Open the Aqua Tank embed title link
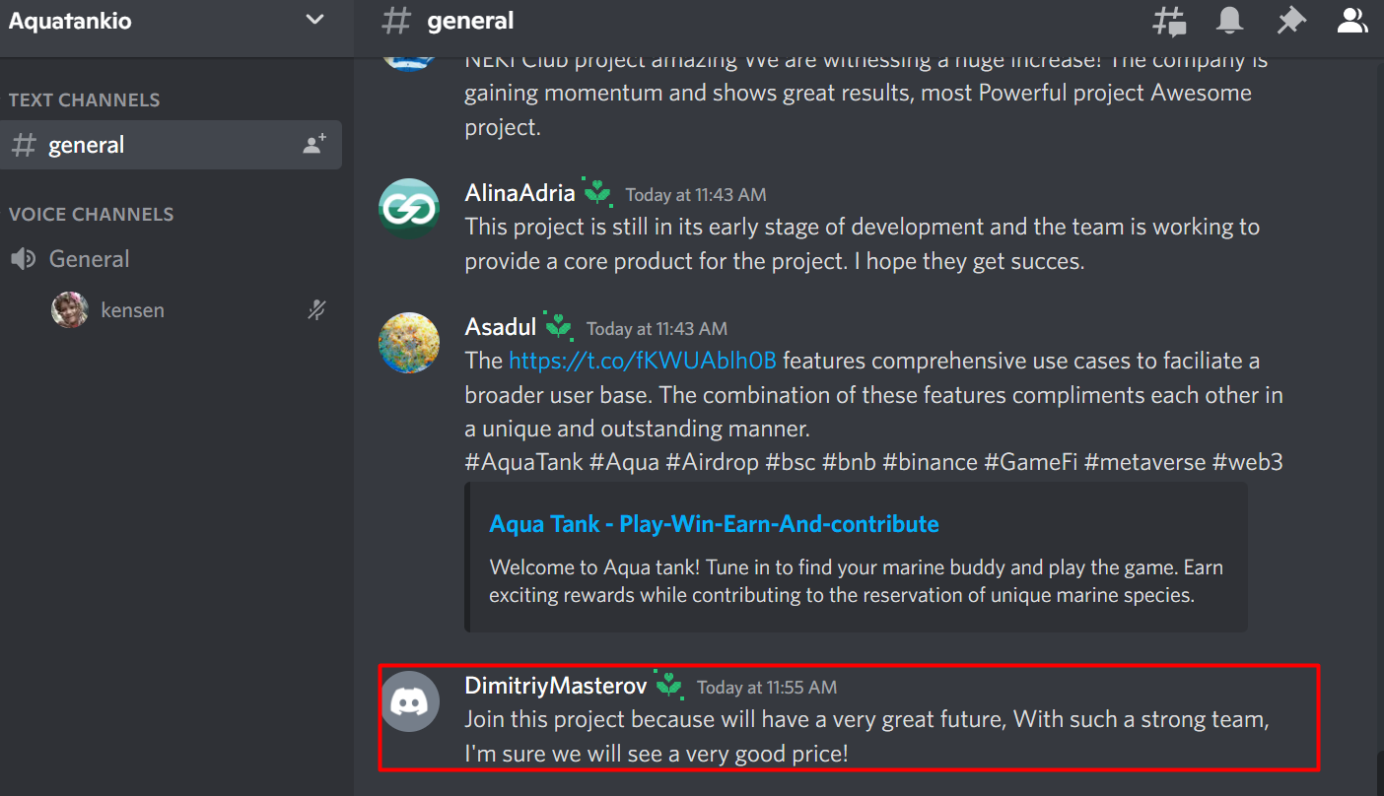1384x796 pixels. click(714, 524)
